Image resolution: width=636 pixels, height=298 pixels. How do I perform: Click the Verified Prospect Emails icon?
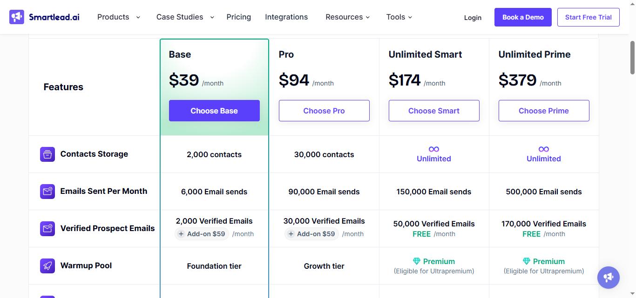[x=47, y=228]
